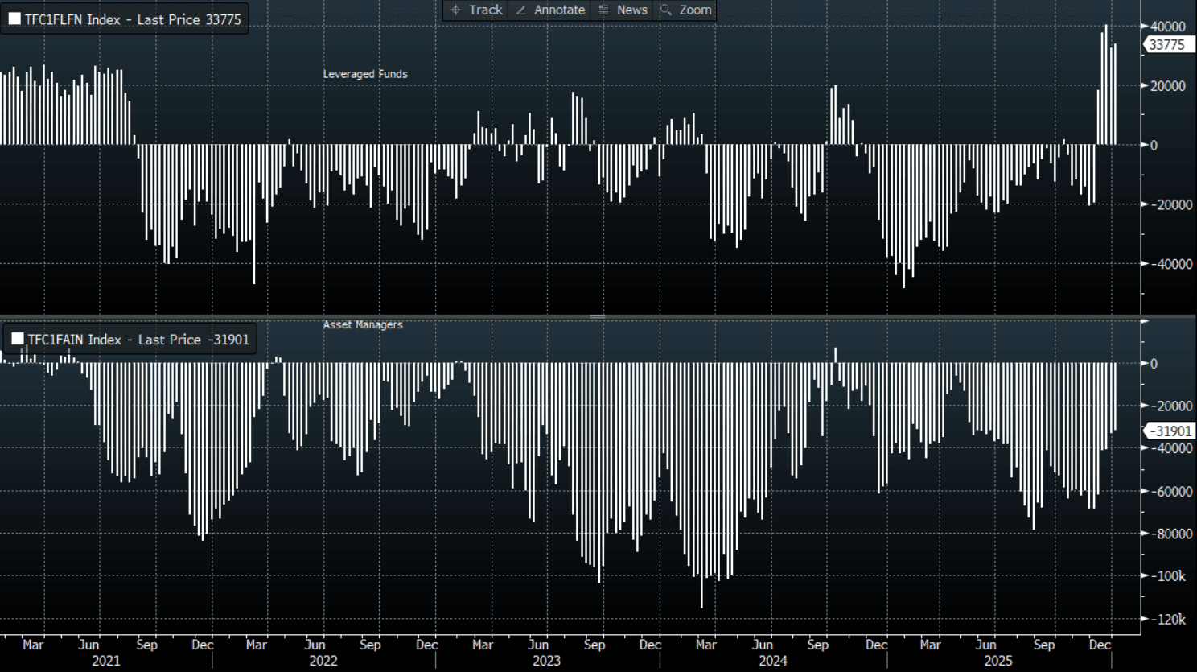Screen dimensions: 1197x672
Task: Activate the Zoom toolbar label
Action: pyautogui.click(x=695, y=10)
